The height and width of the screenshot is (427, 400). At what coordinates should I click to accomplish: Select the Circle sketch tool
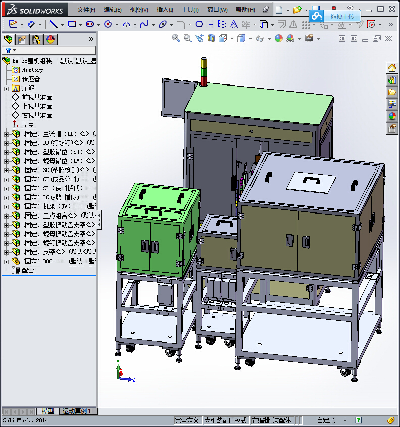tap(108, 24)
